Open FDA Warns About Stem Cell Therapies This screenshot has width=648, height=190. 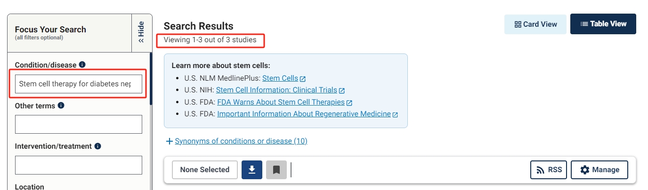281,102
